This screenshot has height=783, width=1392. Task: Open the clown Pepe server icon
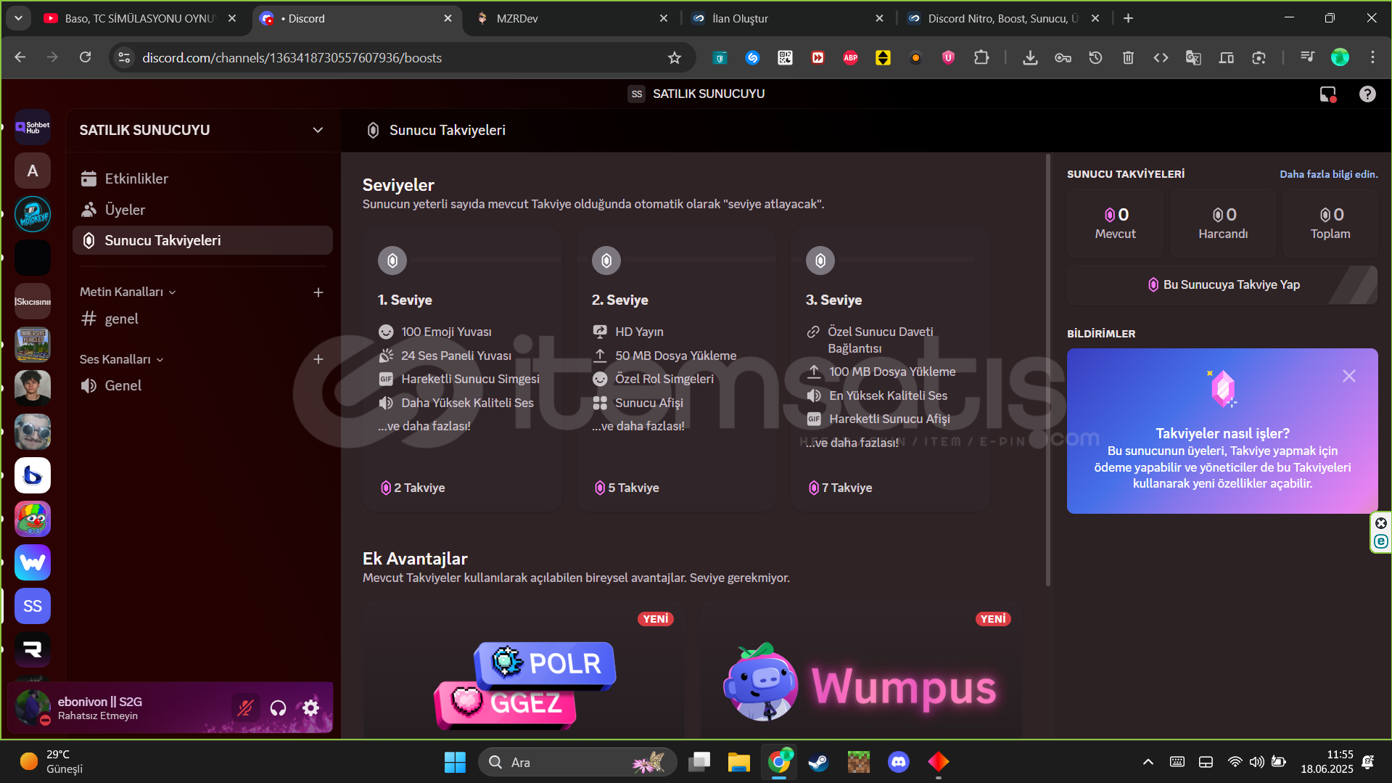[x=33, y=519]
